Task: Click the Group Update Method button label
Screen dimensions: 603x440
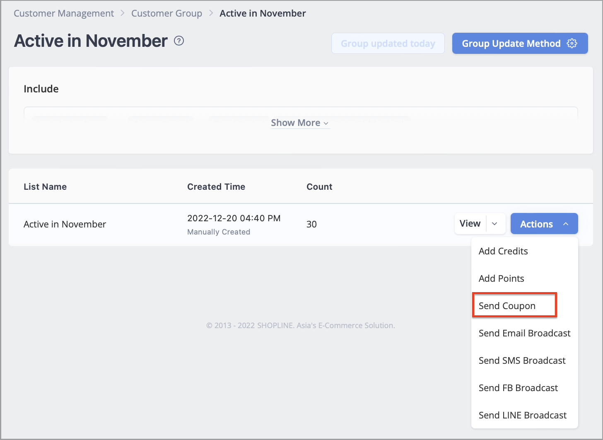Action: tap(511, 44)
